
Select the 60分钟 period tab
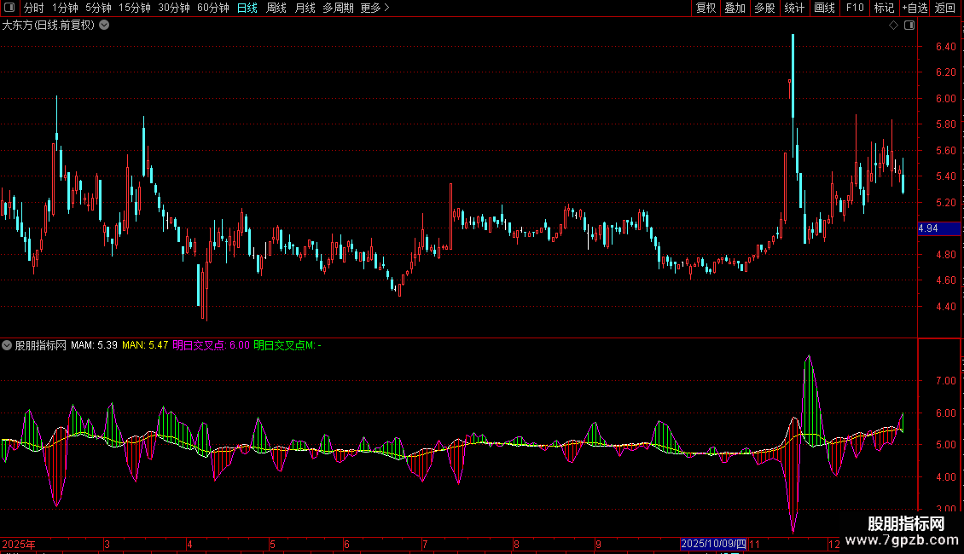[213, 8]
